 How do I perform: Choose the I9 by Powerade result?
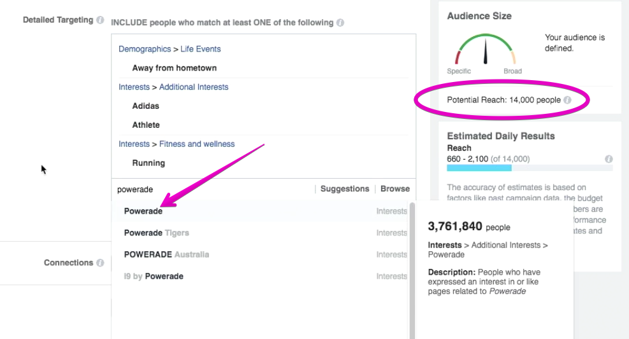(x=261, y=276)
